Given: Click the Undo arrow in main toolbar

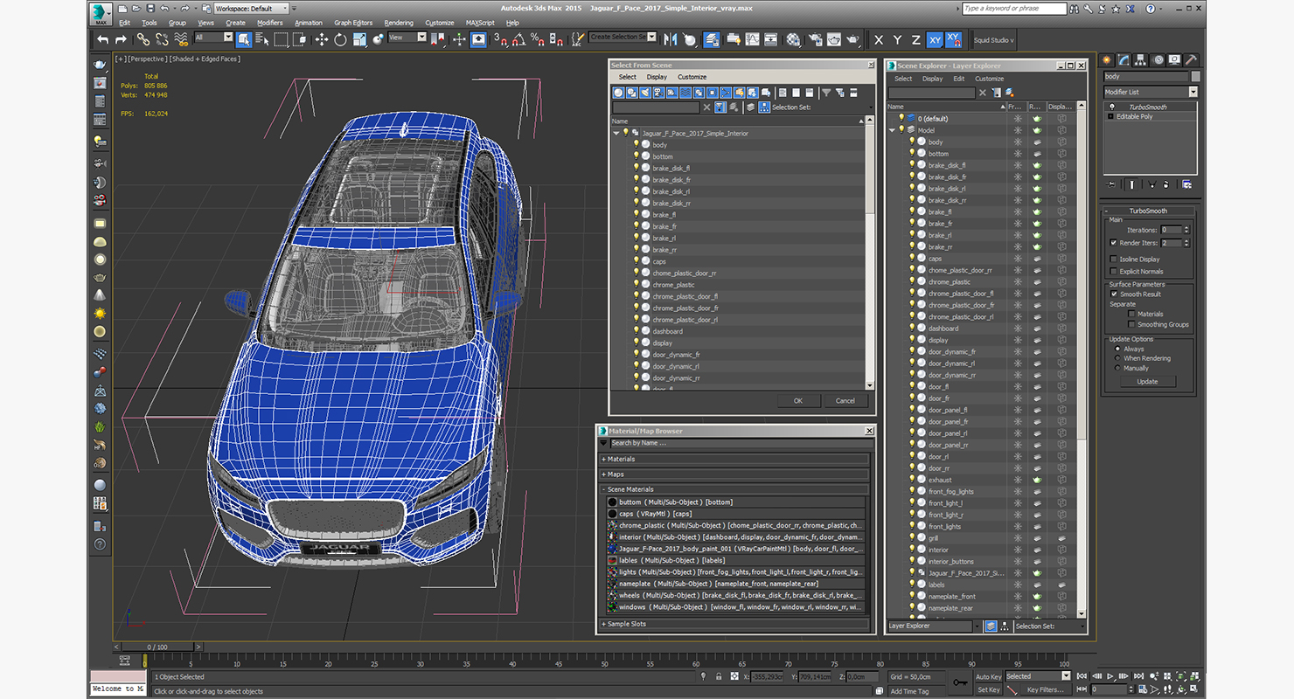Looking at the screenshot, I should pos(103,39).
